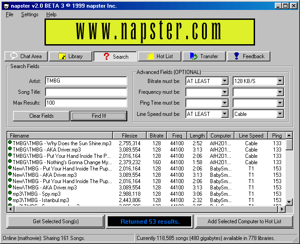Select Why Does the Sun Shine.mp3 row
Viewport: 300px width, 244px height.
pos(146,143)
